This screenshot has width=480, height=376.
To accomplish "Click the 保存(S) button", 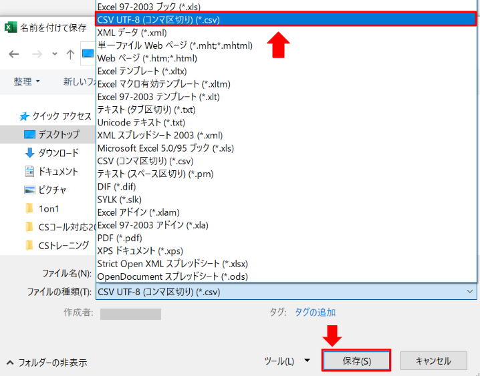I will (x=356, y=361).
